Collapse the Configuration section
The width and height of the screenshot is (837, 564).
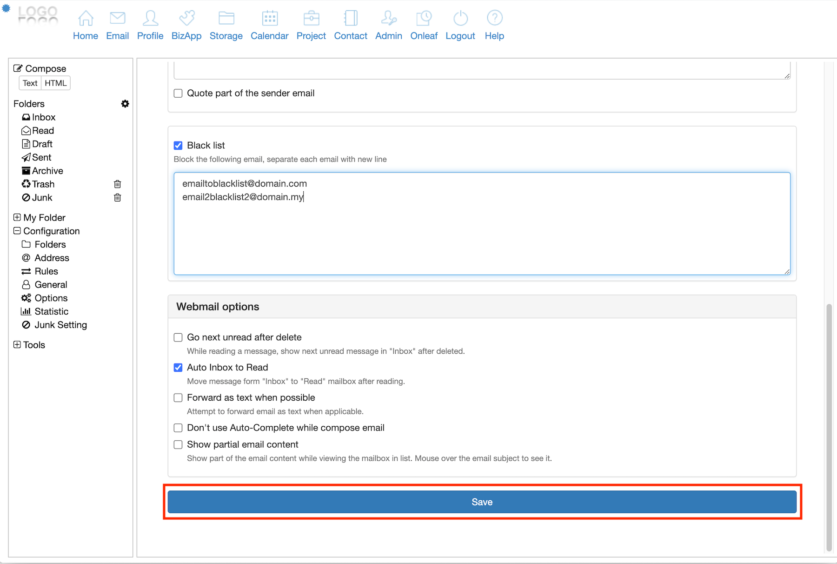click(x=17, y=231)
